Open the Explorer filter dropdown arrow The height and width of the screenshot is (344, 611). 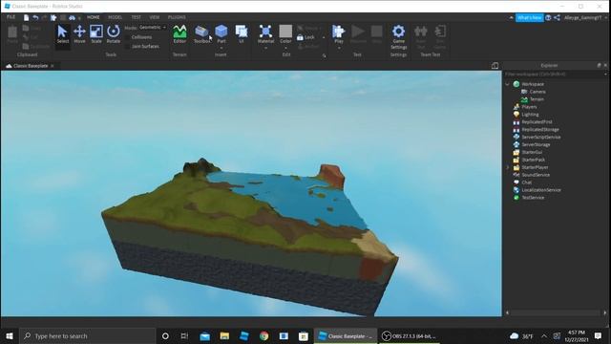coord(605,75)
